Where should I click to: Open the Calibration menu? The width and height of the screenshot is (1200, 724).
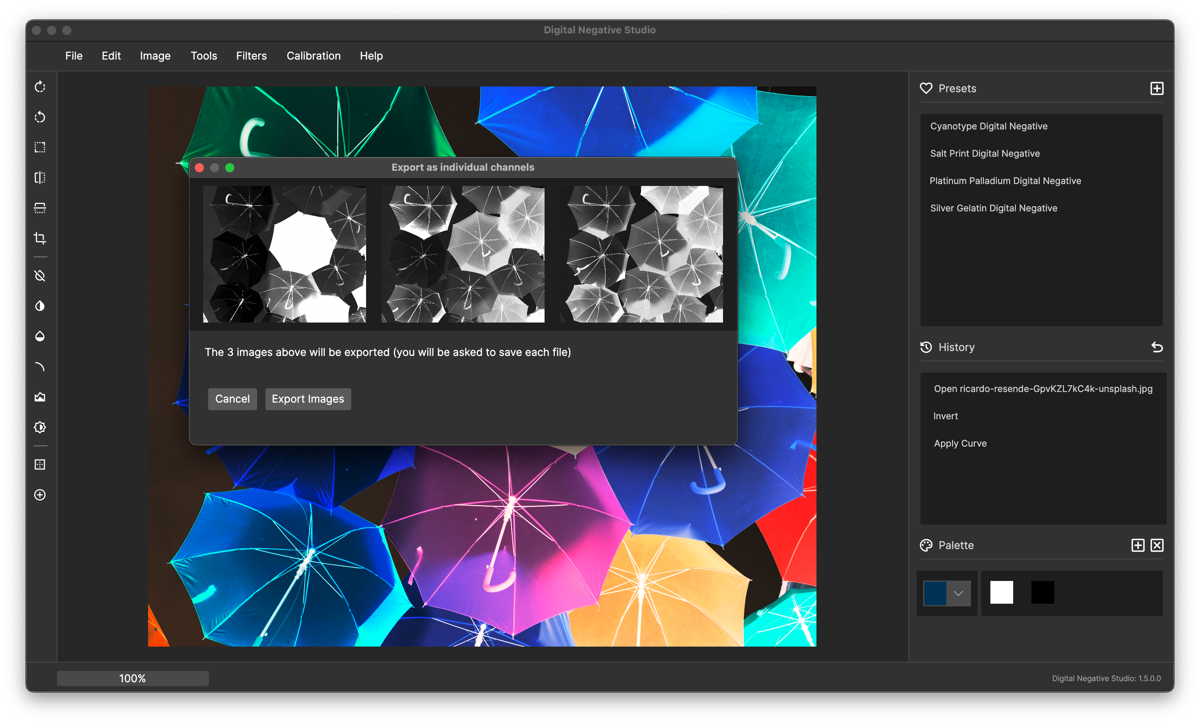point(314,56)
